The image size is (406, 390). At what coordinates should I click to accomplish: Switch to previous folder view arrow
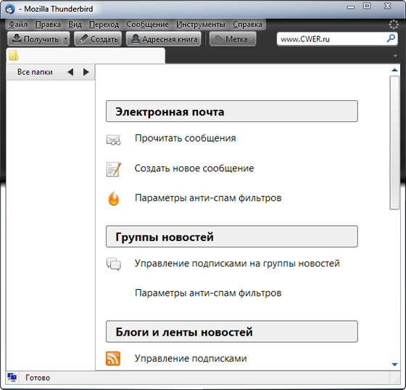[70, 72]
